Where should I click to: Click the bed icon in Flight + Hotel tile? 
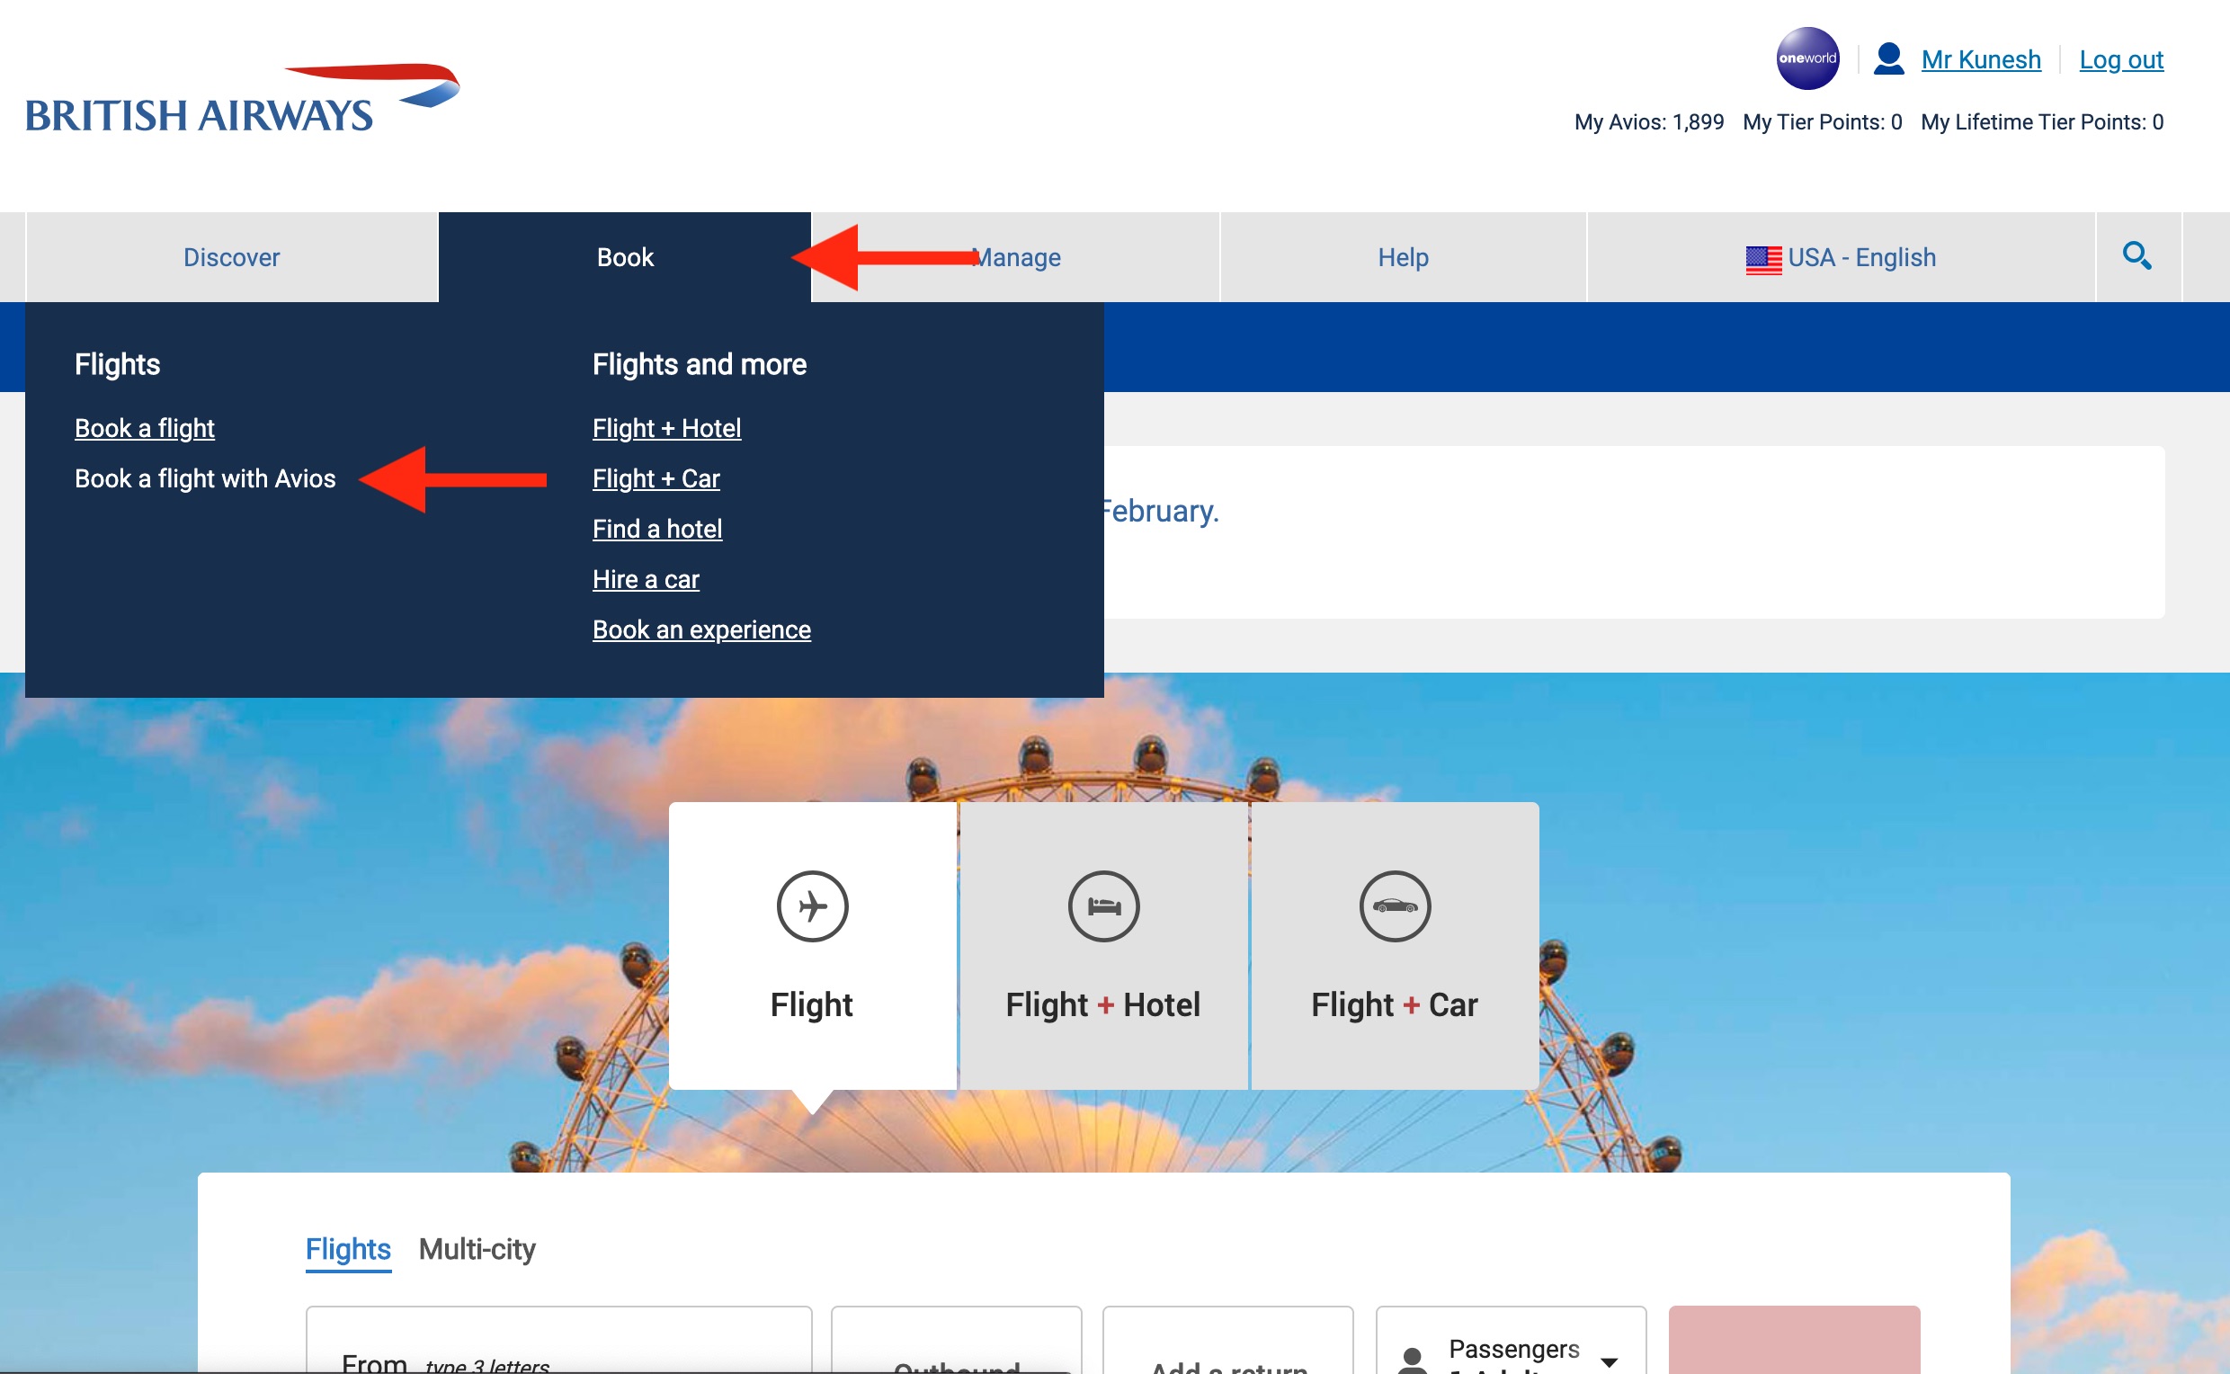pos(1103,906)
